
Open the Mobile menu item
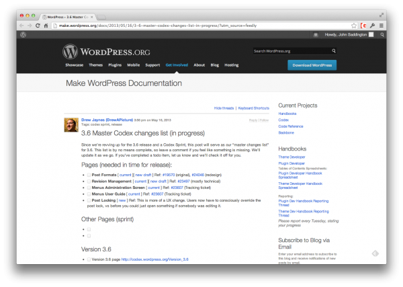(x=134, y=65)
